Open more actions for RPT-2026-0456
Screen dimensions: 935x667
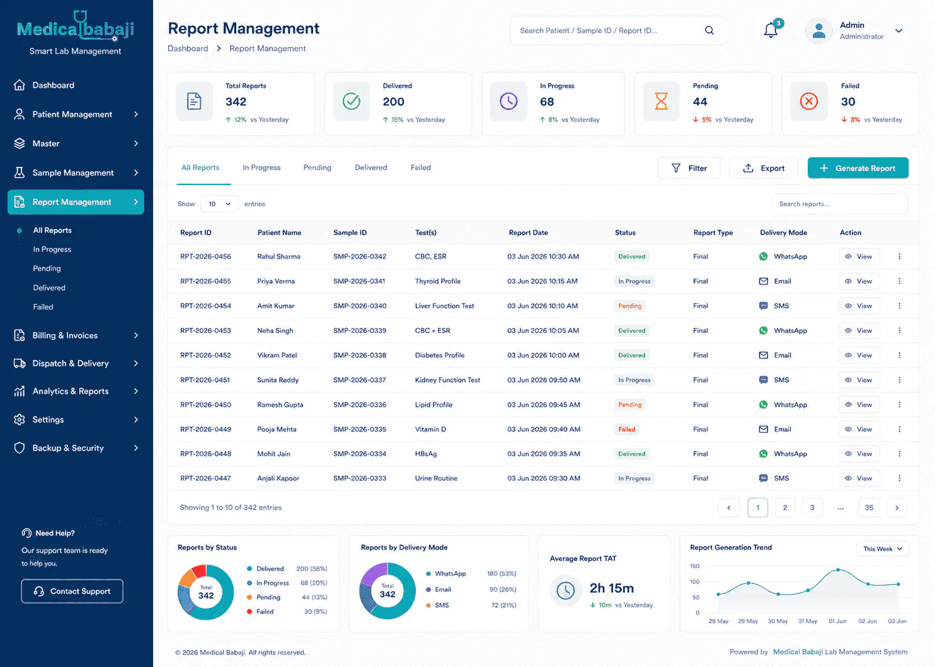click(899, 257)
